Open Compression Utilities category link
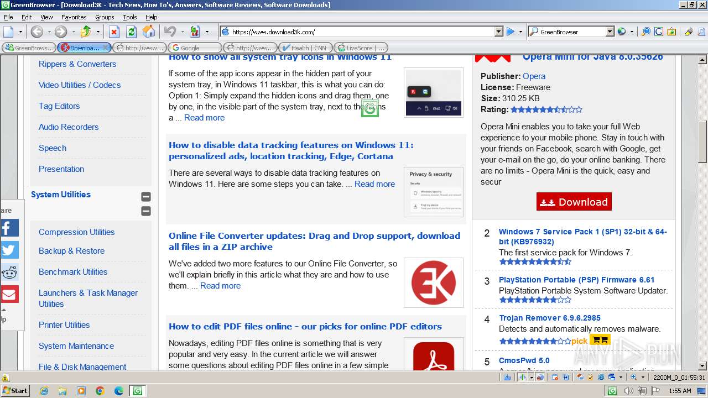The width and height of the screenshot is (708, 398). pos(76,232)
